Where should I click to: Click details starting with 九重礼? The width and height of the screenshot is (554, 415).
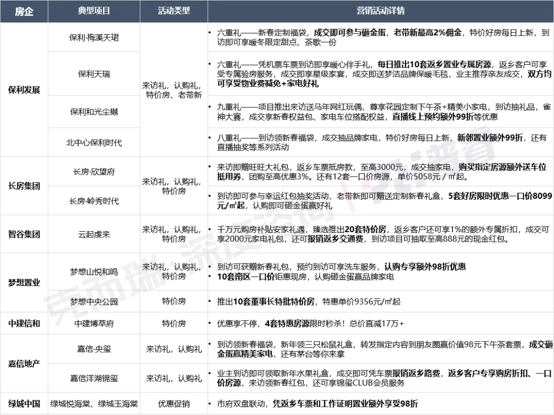(x=381, y=111)
